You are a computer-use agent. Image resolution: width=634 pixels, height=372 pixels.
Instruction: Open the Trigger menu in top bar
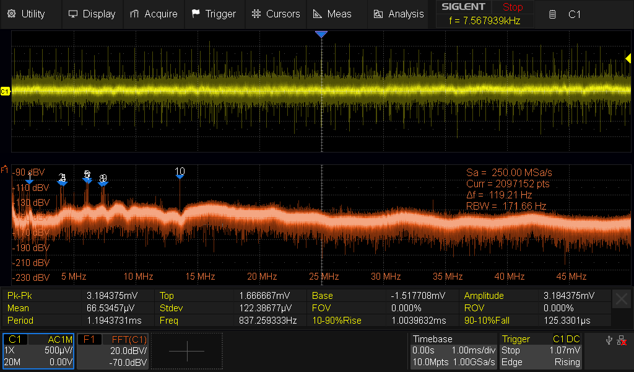coord(214,14)
